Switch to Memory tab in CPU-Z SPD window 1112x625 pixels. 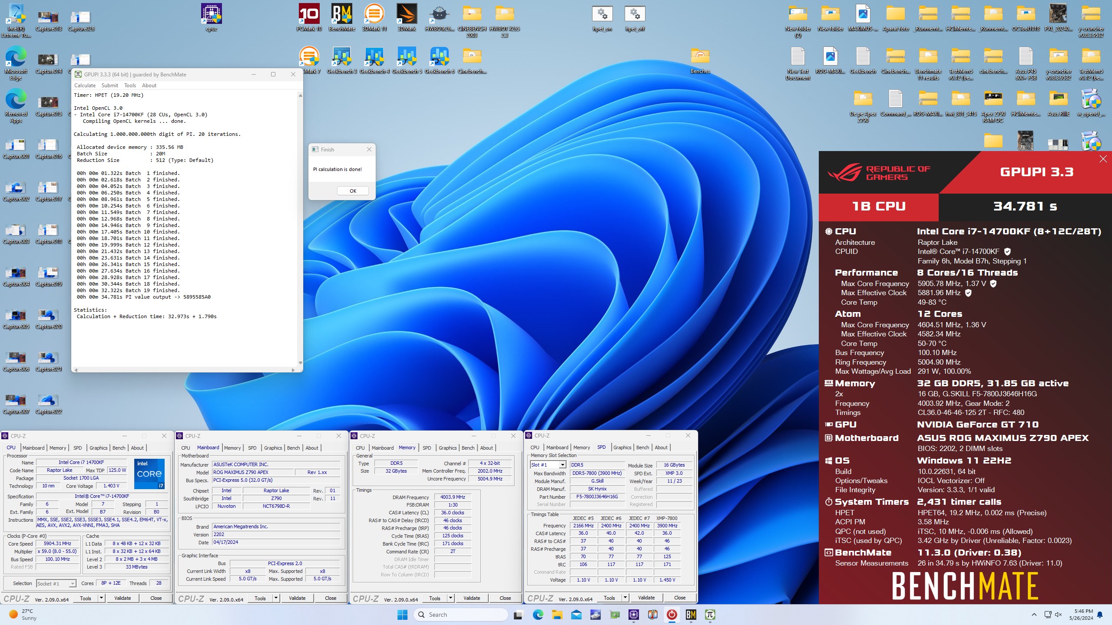tap(582, 447)
